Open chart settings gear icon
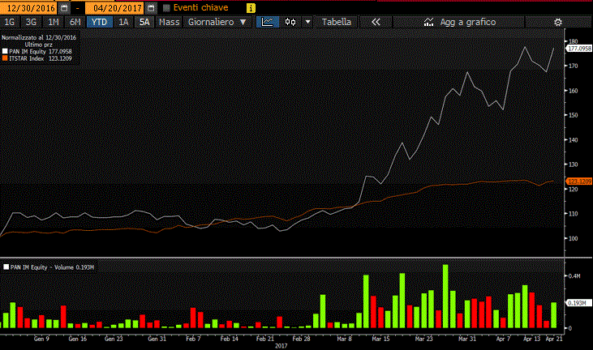Screen dimensions: 593x350 [x=556, y=22]
